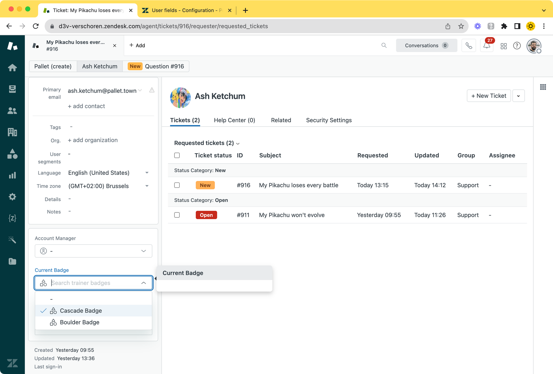Click the add organization link
The width and height of the screenshot is (553, 374).
[93, 140]
